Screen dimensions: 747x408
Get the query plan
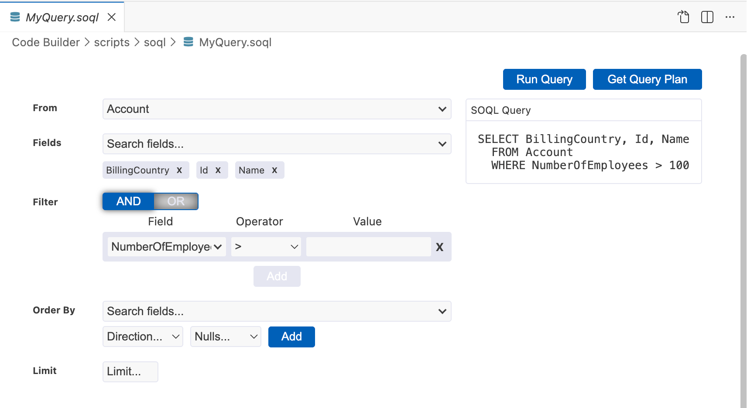pos(647,79)
